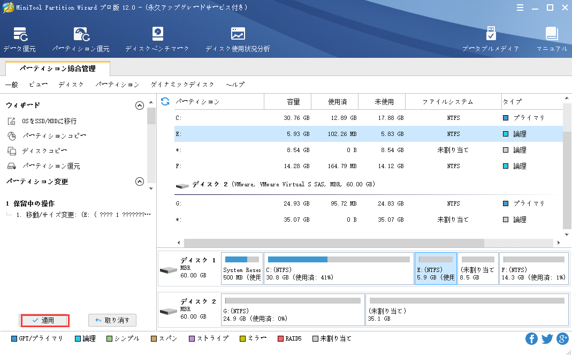The image size is (572, 355).
Task: Switch to the パーティション総合管理 tab
Action: click(x=58, y=69)
